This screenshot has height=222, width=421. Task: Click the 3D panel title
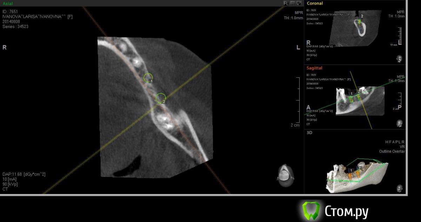pos(309,133)
